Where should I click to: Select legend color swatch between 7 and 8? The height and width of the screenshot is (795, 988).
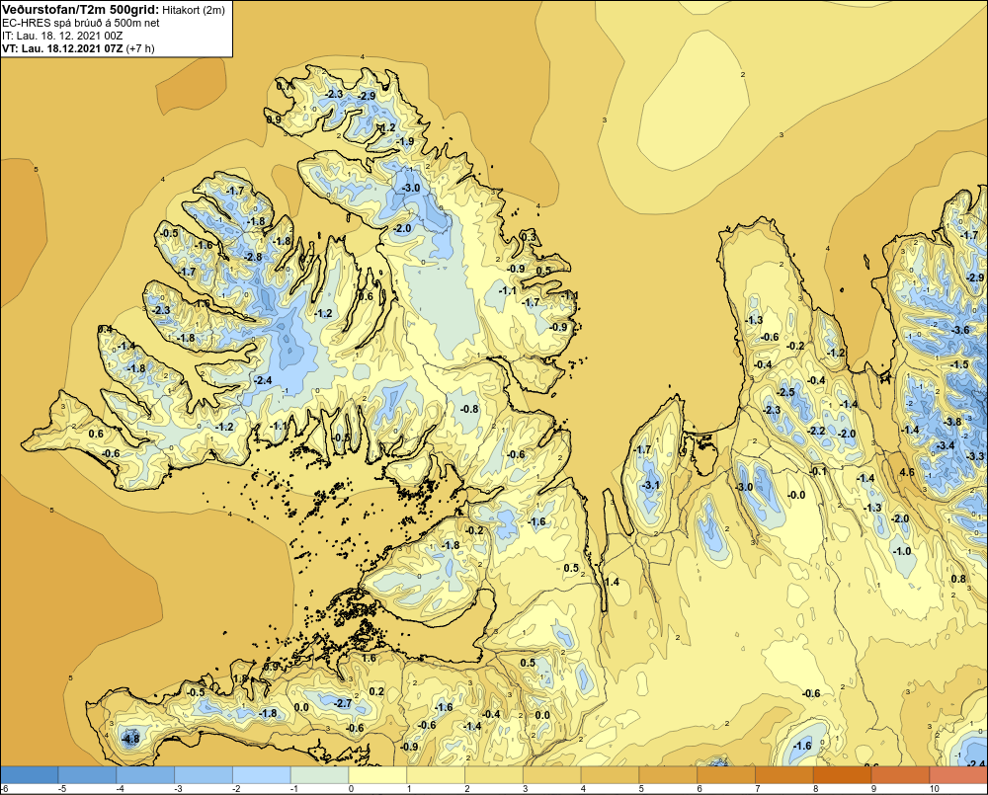783,775
